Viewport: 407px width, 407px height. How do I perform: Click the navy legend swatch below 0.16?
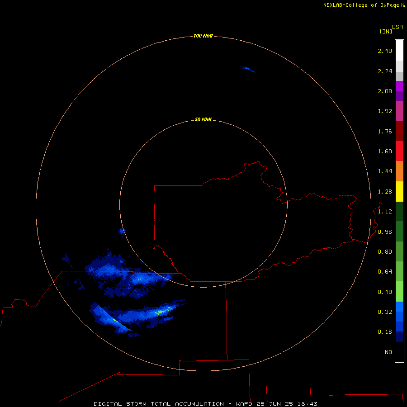point(399,336)
